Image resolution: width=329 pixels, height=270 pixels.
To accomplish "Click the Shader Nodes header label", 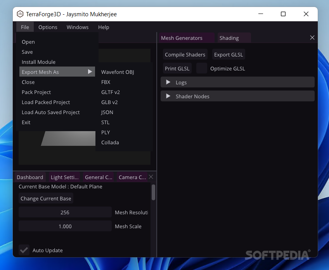I will pyautogui.click(x=192, y=96).
